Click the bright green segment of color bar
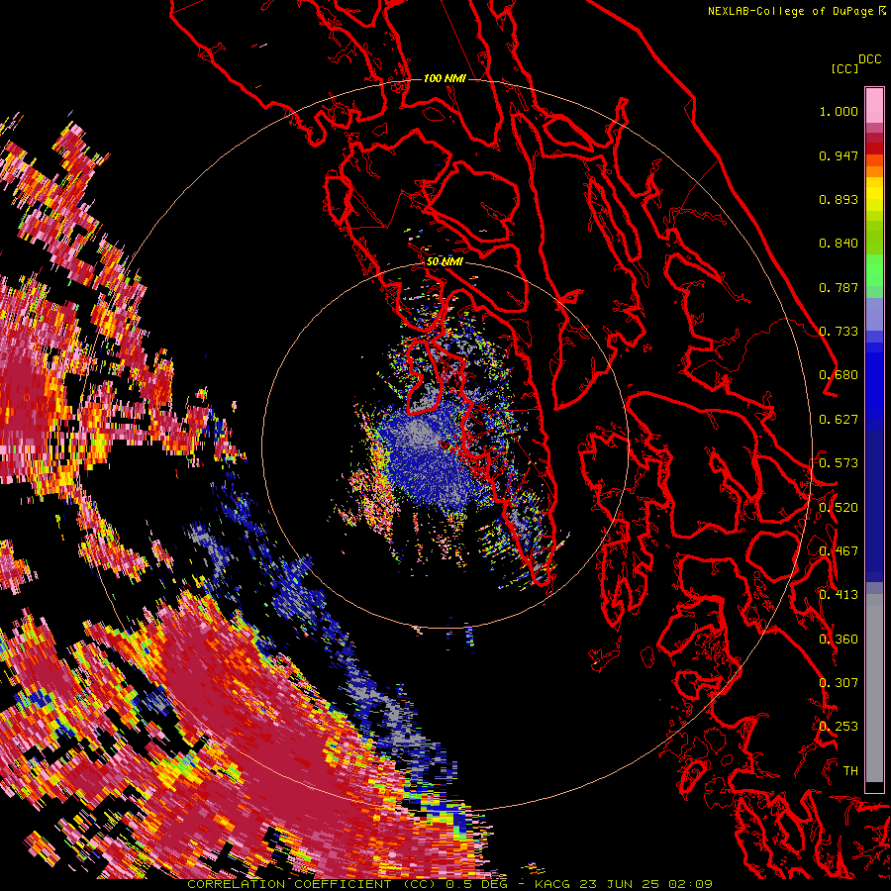 coord(874,270)
